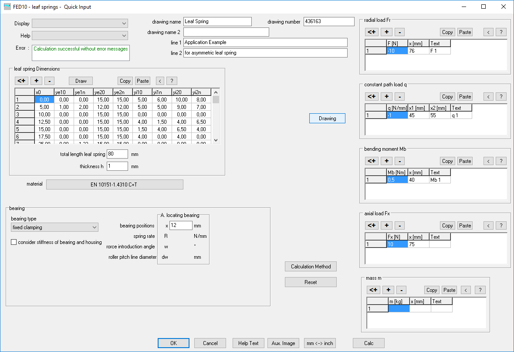Click the total length leaf spring field
Image resolution: width=514 pixels, height=352 pixels.
(x=117, y=154)
